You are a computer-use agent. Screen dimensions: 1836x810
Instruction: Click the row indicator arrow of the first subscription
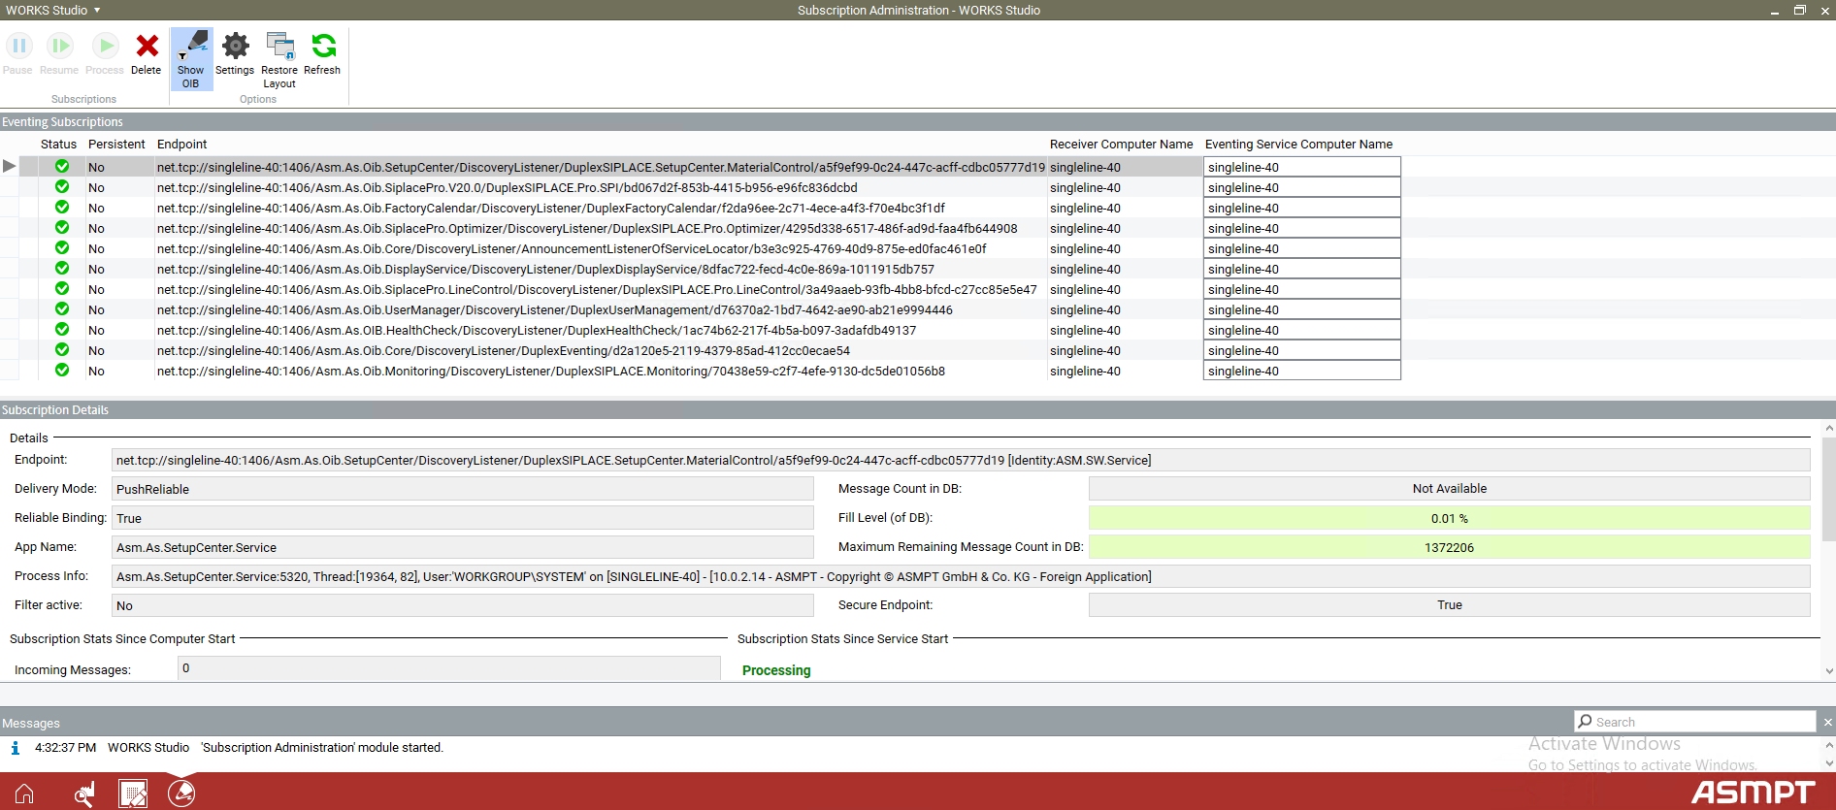pos(10,167)
